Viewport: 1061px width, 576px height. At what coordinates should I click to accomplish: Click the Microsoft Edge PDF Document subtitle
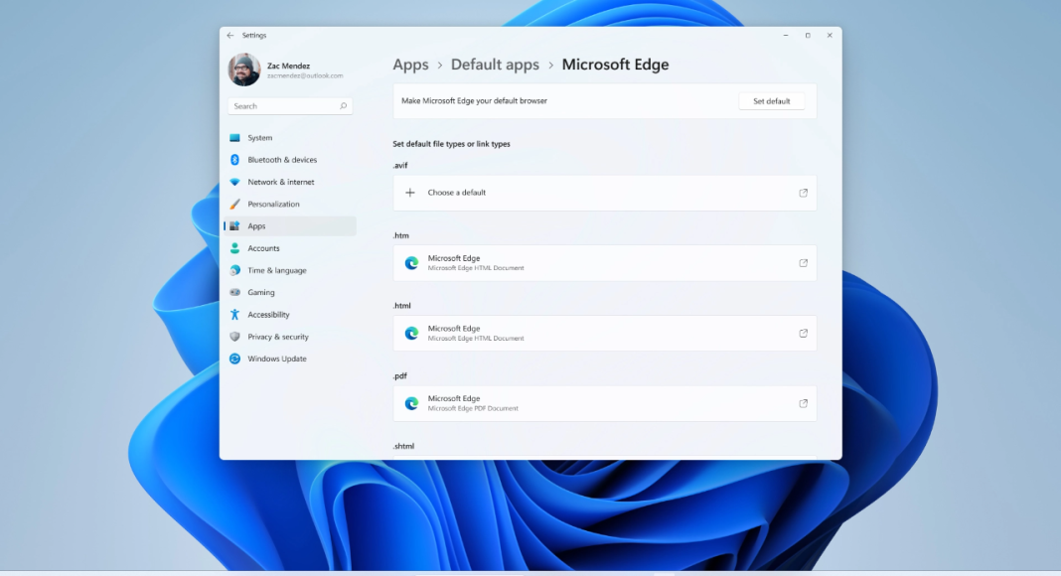473,408
